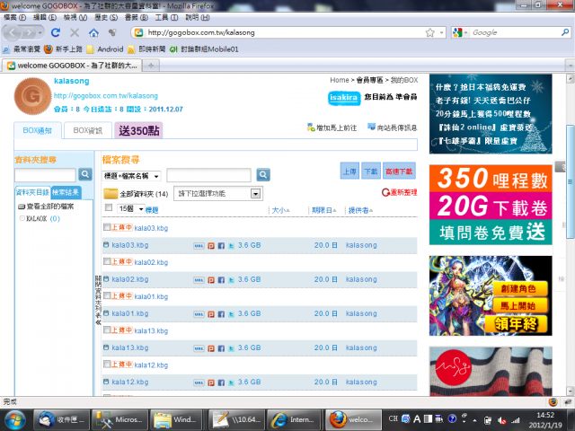
Task: Share kala13.kbg on Facebook icon
Action: click(x=221, y=348)
